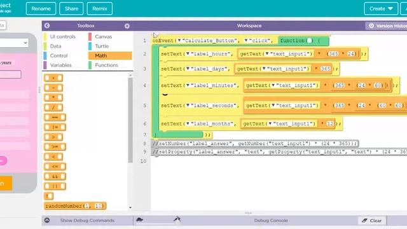The height and width of the screenshot is (229, 407).
Task: Pick the greater-or-equal (>=) operator block
Action: 55,147
